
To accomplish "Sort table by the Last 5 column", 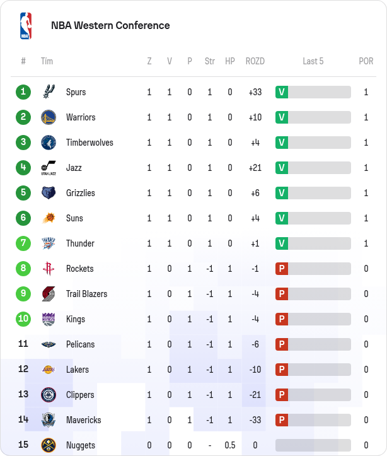I will [x=313, y=61].
